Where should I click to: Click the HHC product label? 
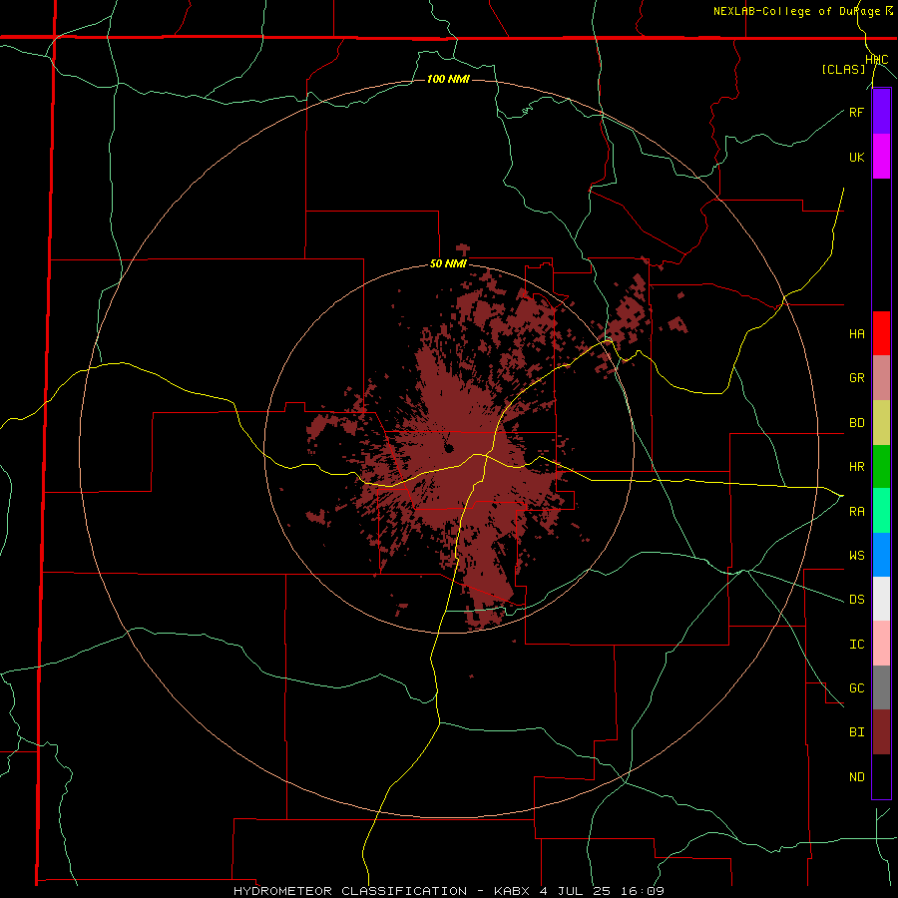876,60
